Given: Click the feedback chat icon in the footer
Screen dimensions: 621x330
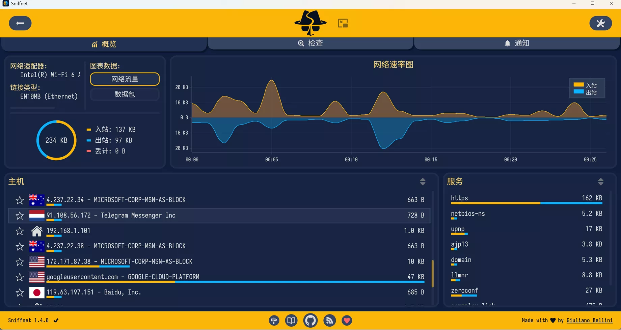Looking at the screenshot, I should (x=274, y=320).
